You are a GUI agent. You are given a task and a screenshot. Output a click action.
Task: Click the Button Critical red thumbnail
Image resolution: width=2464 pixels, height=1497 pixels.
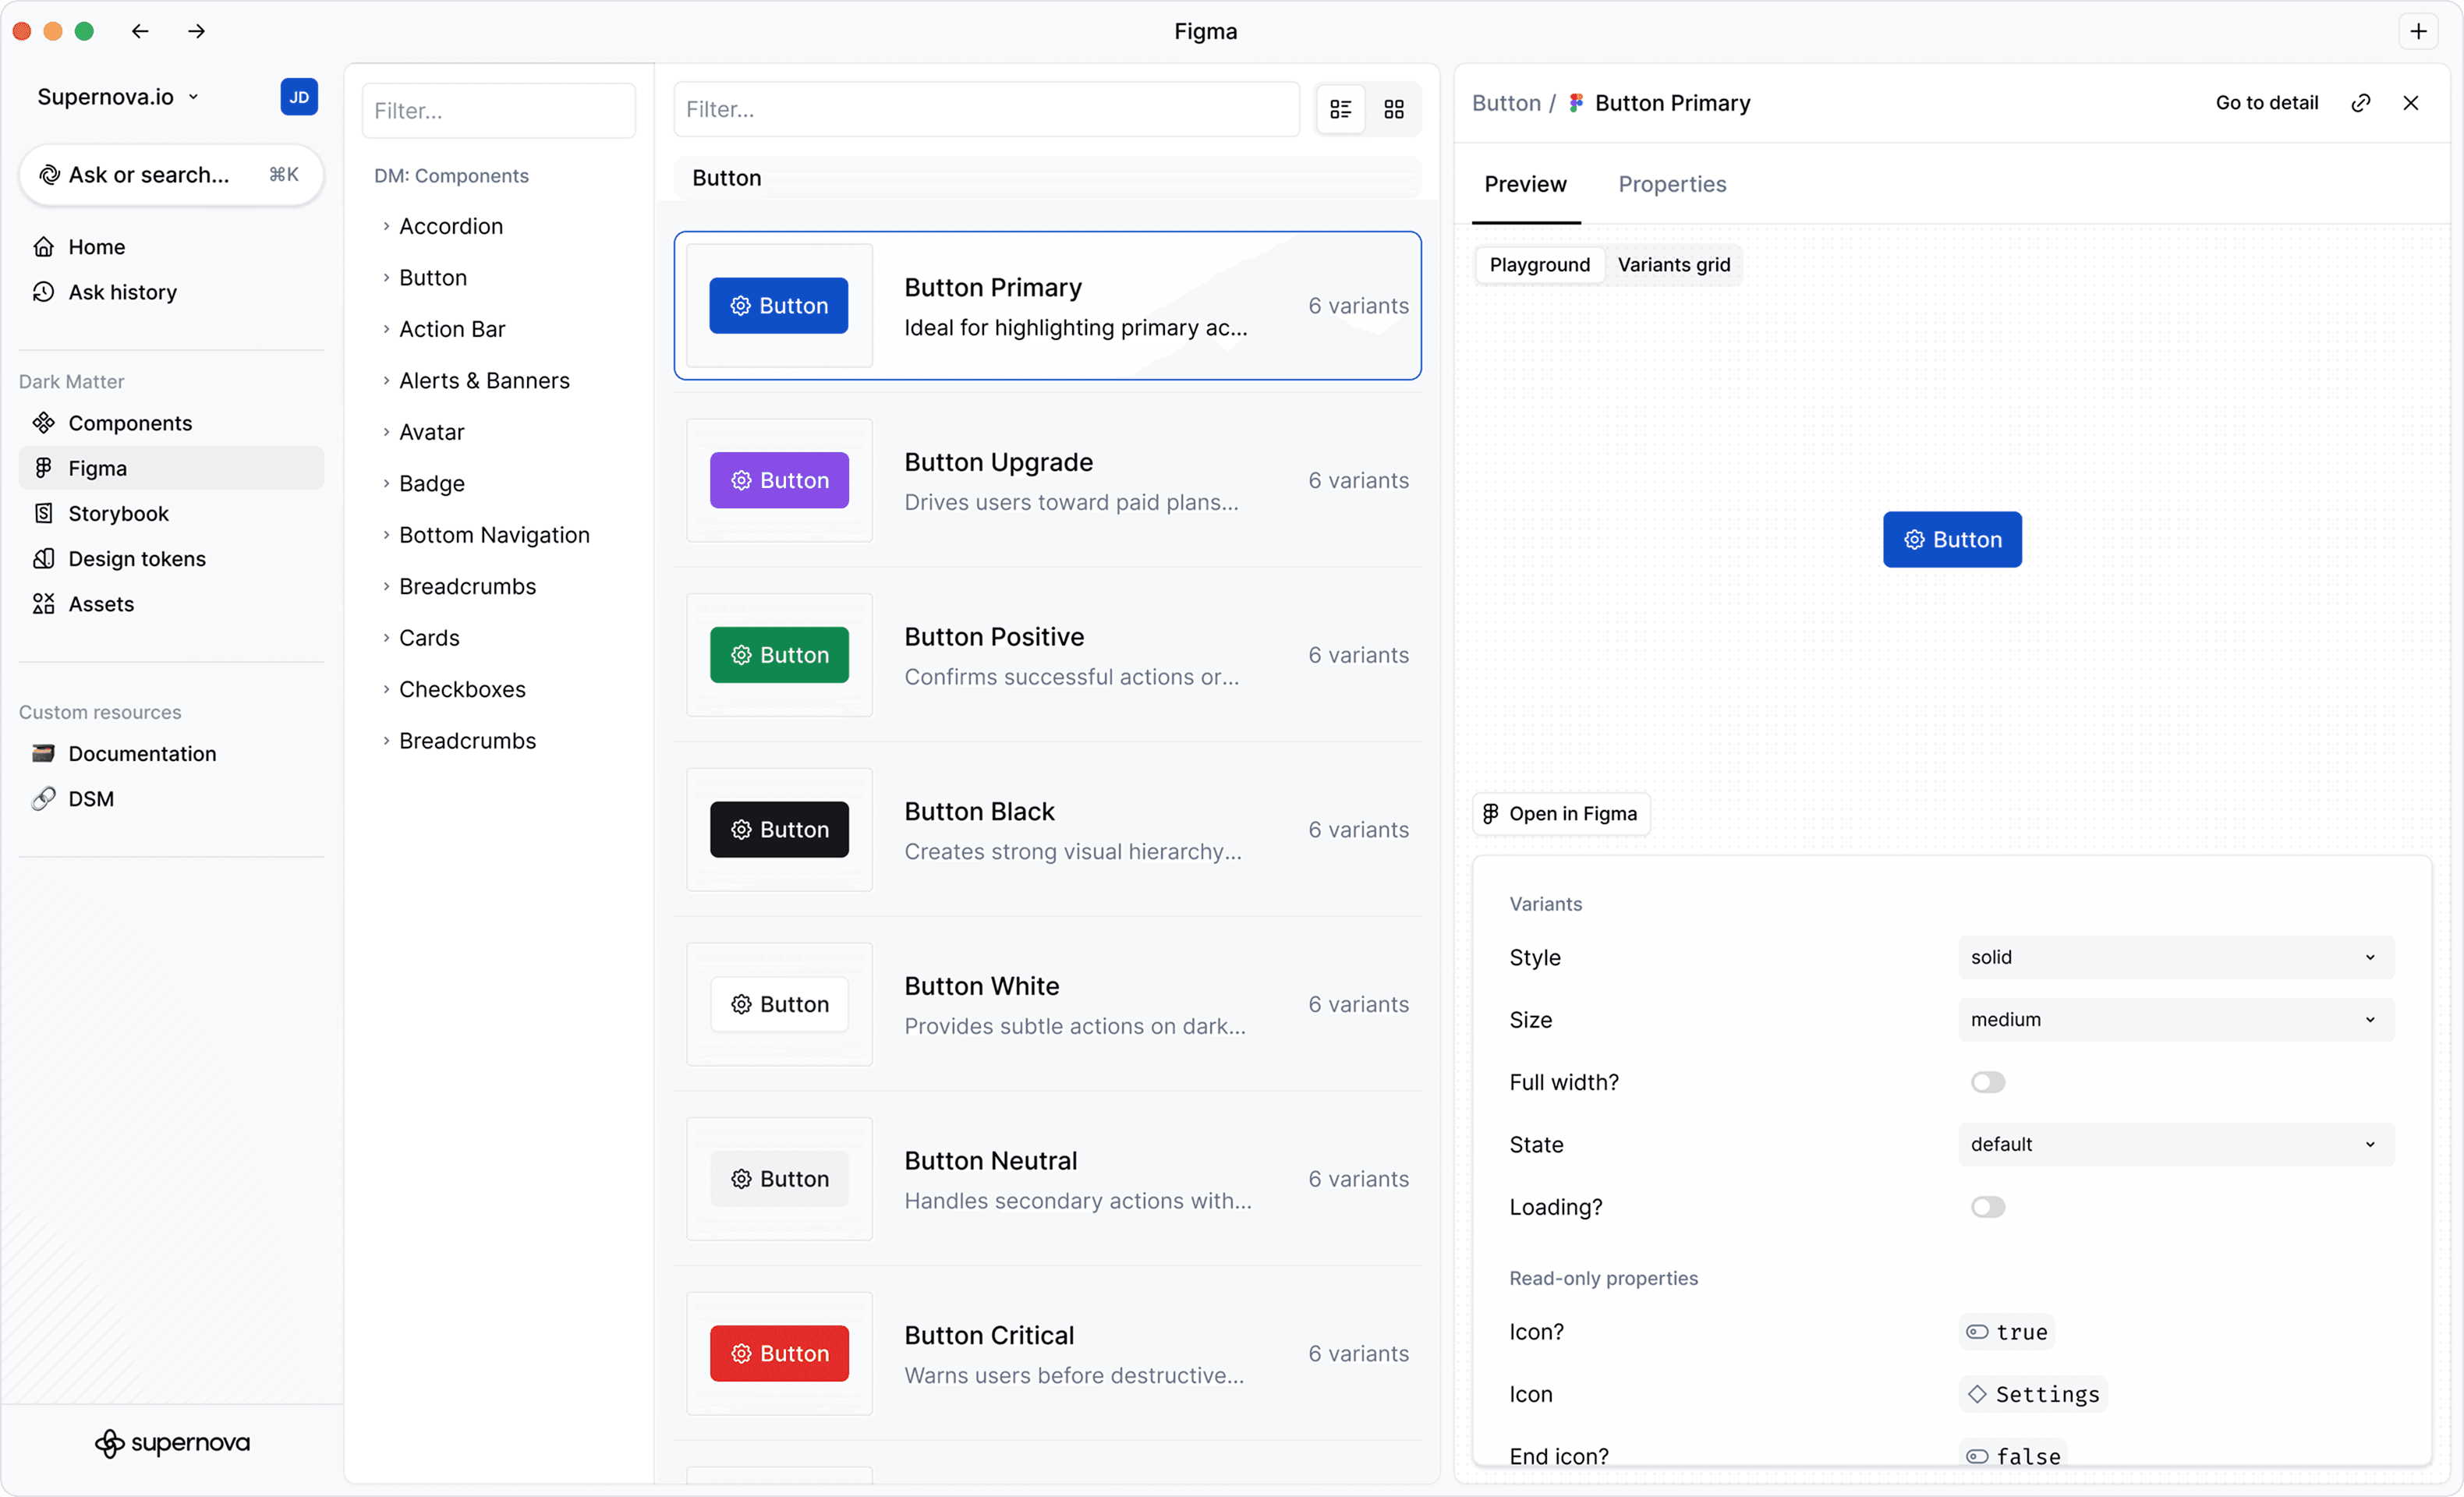(779, 1354)
